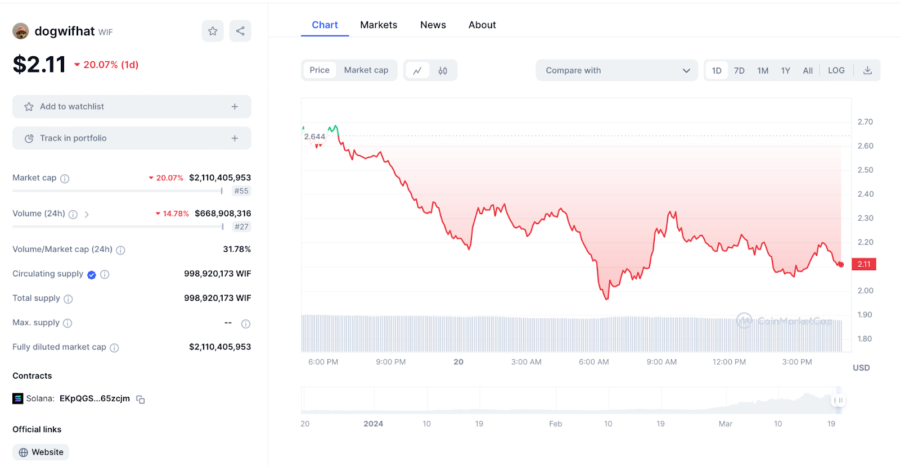Open Market cap info tooltip icon
This screenshot has height=467, width=900.
click(65, 179)
